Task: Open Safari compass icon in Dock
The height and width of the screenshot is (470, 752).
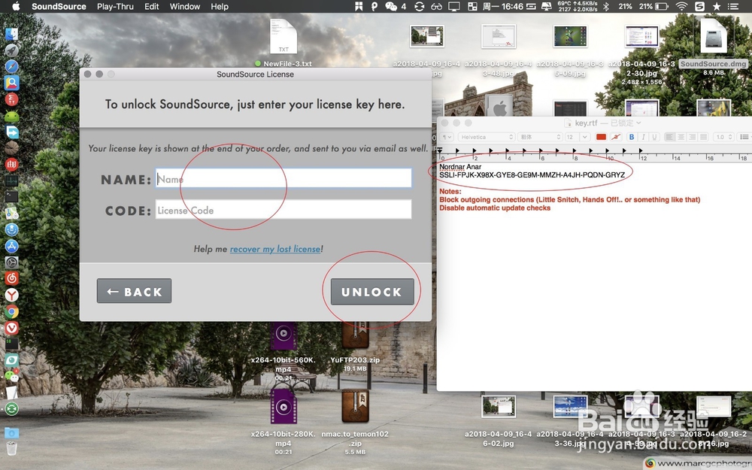Action: (11, 66)
